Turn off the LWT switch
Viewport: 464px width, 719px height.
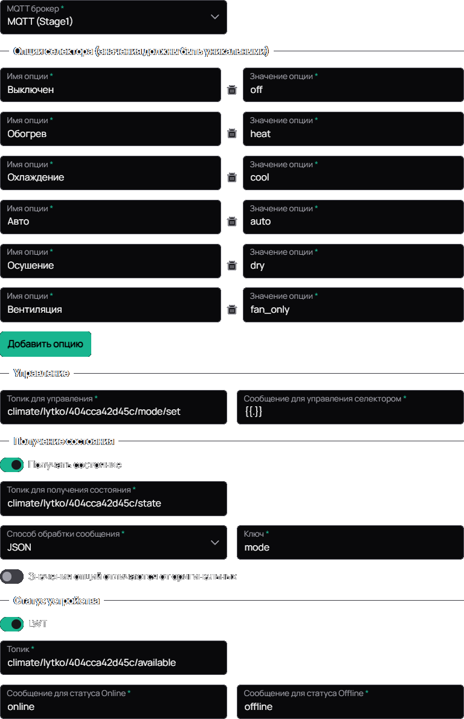coord(12,624)
